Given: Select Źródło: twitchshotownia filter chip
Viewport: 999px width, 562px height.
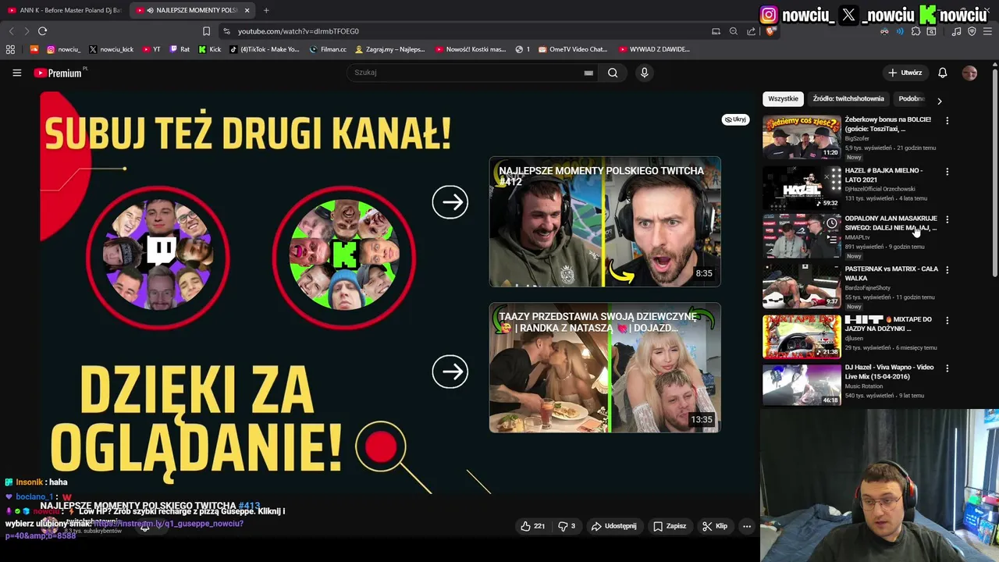Looking at the screenshot, I should (x=848, y=99).
